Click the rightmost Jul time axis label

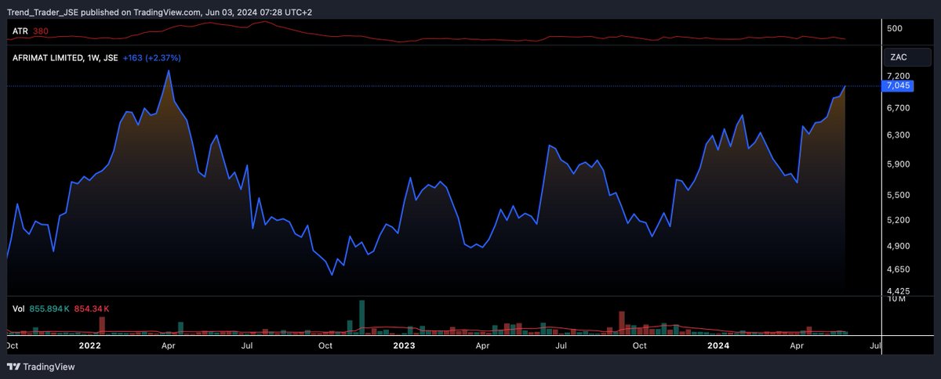pos(875,345)
